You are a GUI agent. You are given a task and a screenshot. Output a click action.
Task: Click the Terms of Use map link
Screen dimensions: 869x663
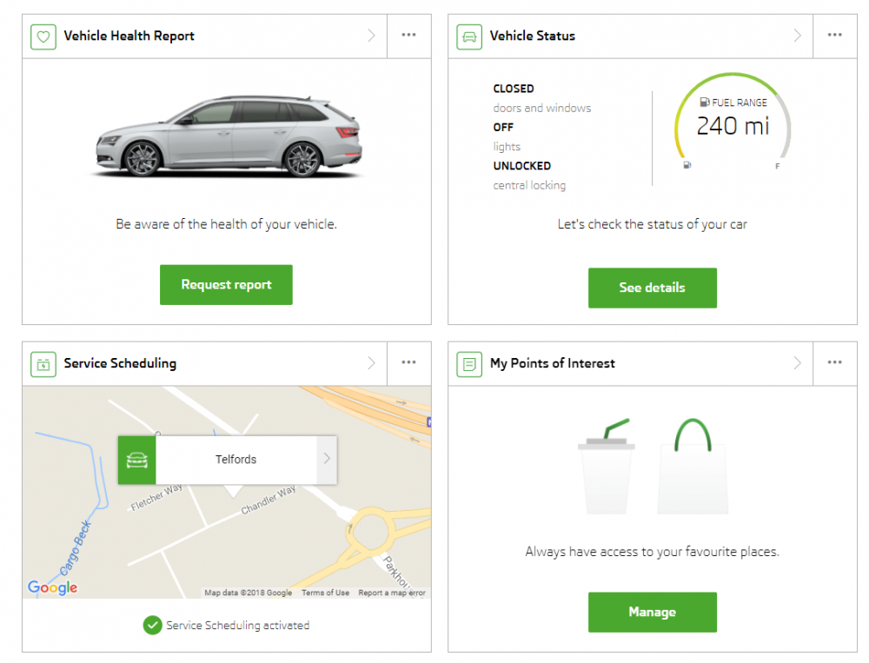pyautogui.click(x=325, y=593)
